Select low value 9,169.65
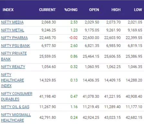 pyautogui.click(x=135, y=30)
